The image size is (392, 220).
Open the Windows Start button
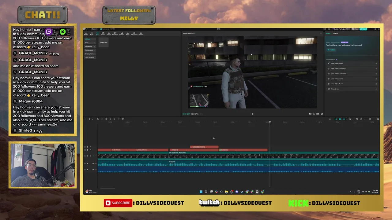point(201,192)
